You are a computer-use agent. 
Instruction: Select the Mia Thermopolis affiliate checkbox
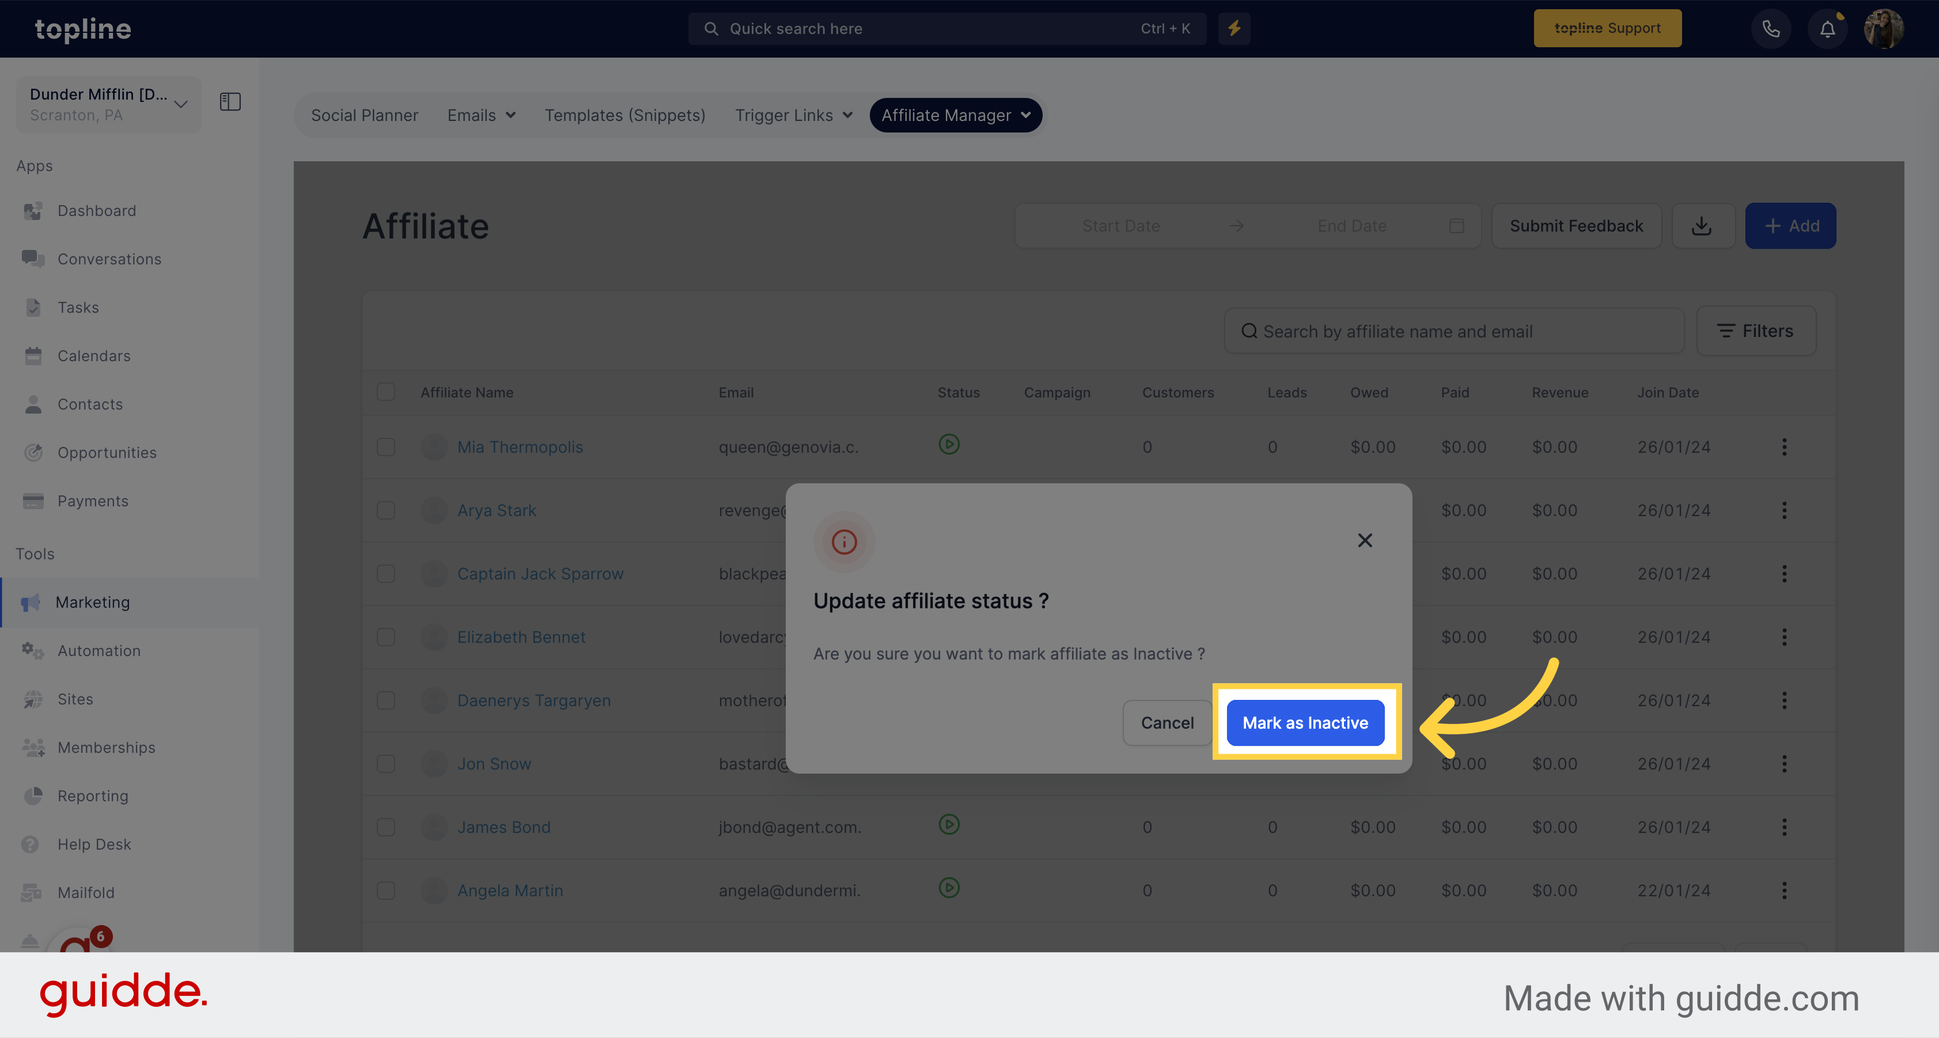coord(386,446)
